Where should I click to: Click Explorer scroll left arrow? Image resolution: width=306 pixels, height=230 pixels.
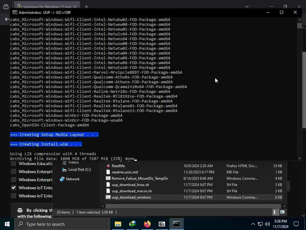coord(103,206)
